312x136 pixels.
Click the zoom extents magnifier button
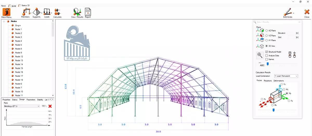point(260,55)
